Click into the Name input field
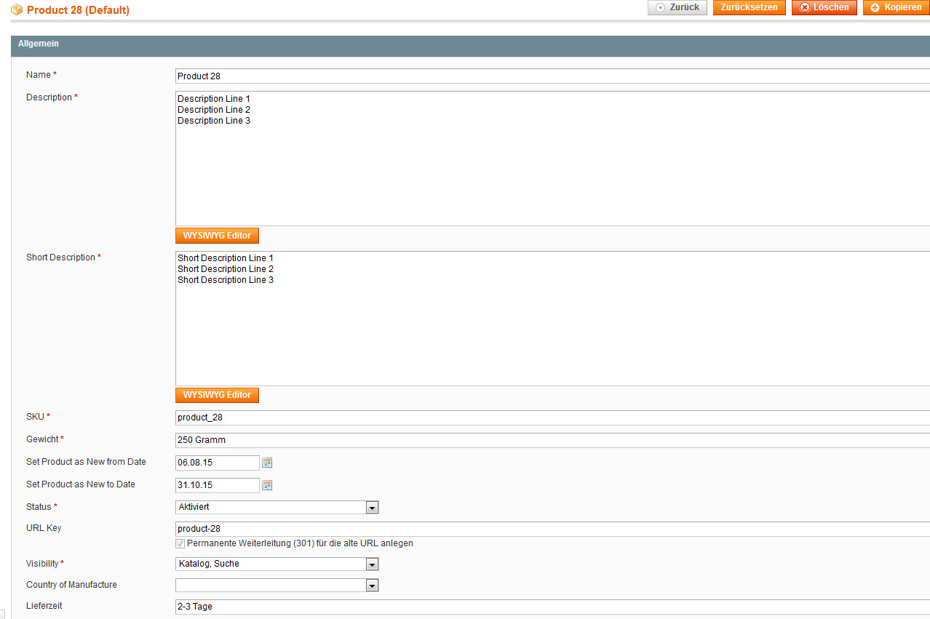The height and width of the screenshot is (619, 930). [552, 76]
